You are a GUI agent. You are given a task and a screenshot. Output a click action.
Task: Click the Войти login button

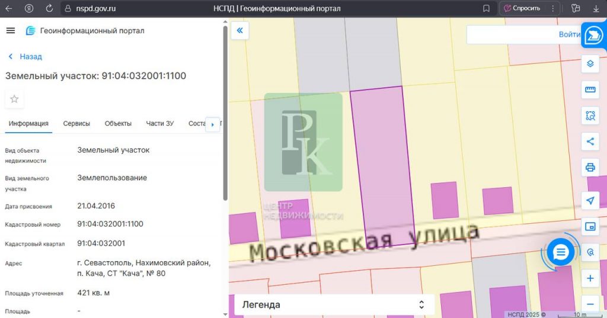(x=569, y=34)
